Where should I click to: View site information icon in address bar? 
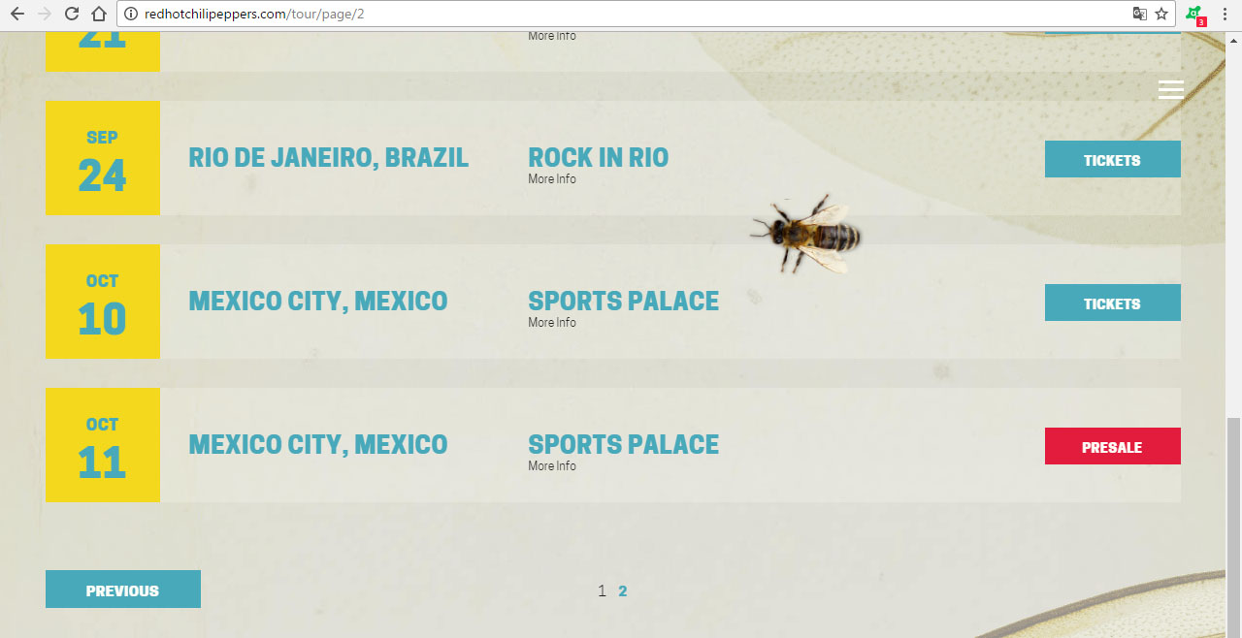131,14
